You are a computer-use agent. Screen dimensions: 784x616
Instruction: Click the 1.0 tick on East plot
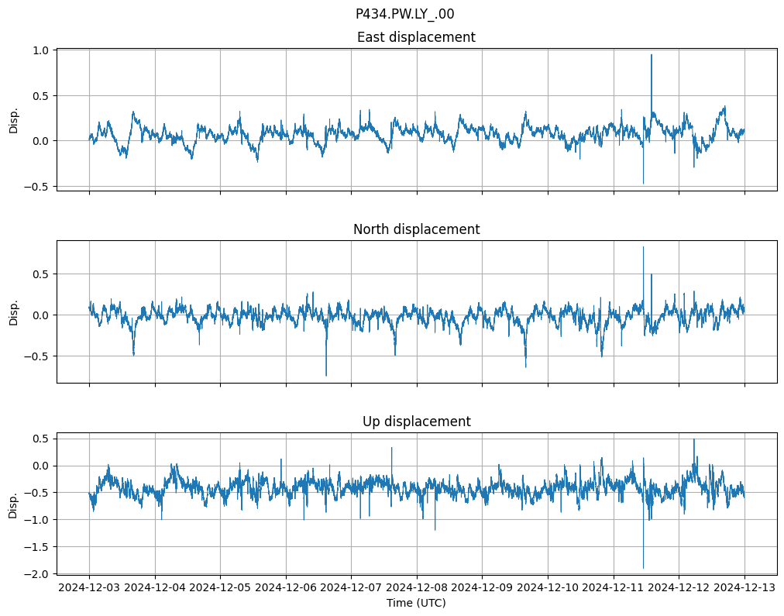click(x=40, y=50)
